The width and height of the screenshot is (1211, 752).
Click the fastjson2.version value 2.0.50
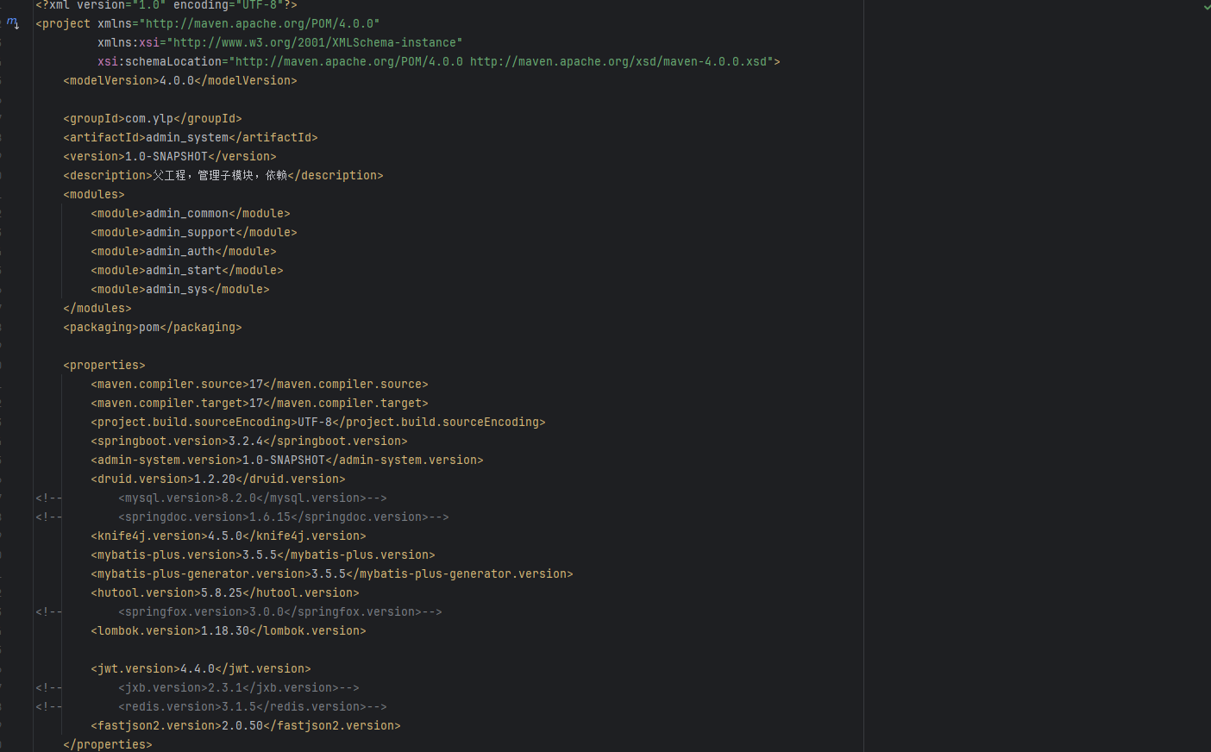coord(242,725)
